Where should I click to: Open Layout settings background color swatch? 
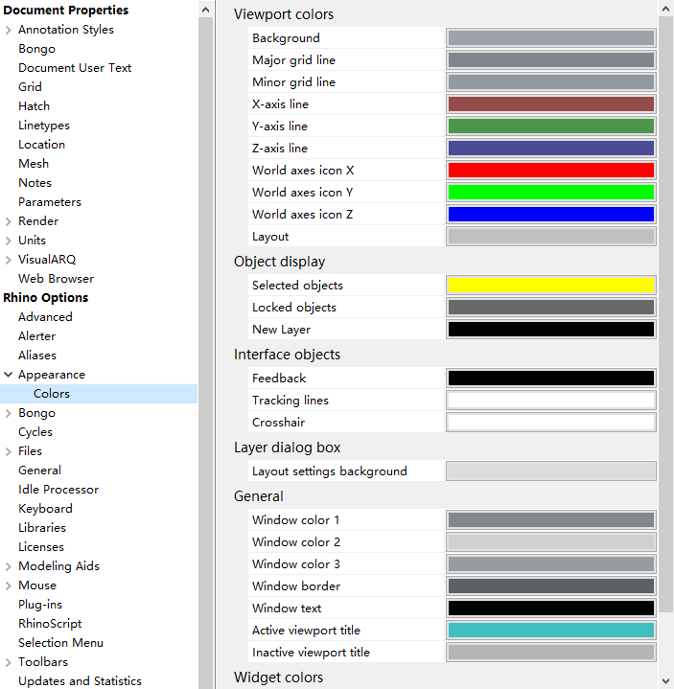click(x=551, y=471)
